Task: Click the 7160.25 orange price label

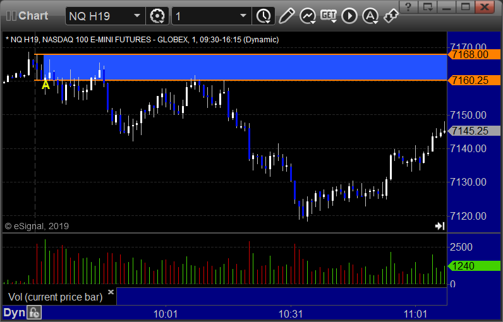Action: click(474, 80)
